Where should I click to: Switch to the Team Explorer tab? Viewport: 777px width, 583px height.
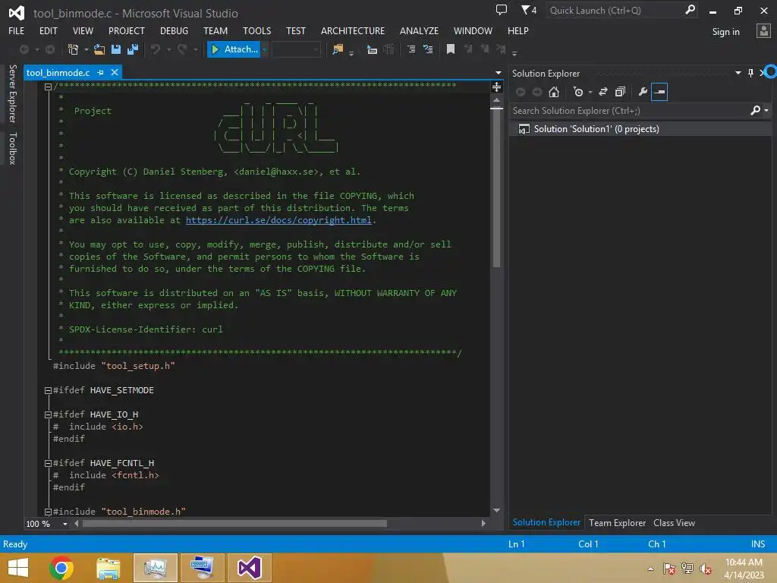coord(617,523)
